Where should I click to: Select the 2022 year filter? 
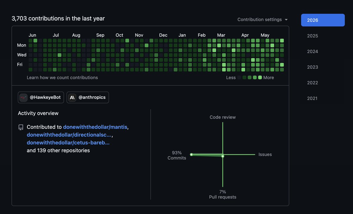coord(323,83)
